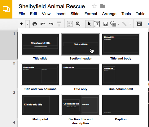This screenshot has height=127, width=149.
Task: Star the Shelbyfield Animal Rescue presentation
Action: [94, 6]
